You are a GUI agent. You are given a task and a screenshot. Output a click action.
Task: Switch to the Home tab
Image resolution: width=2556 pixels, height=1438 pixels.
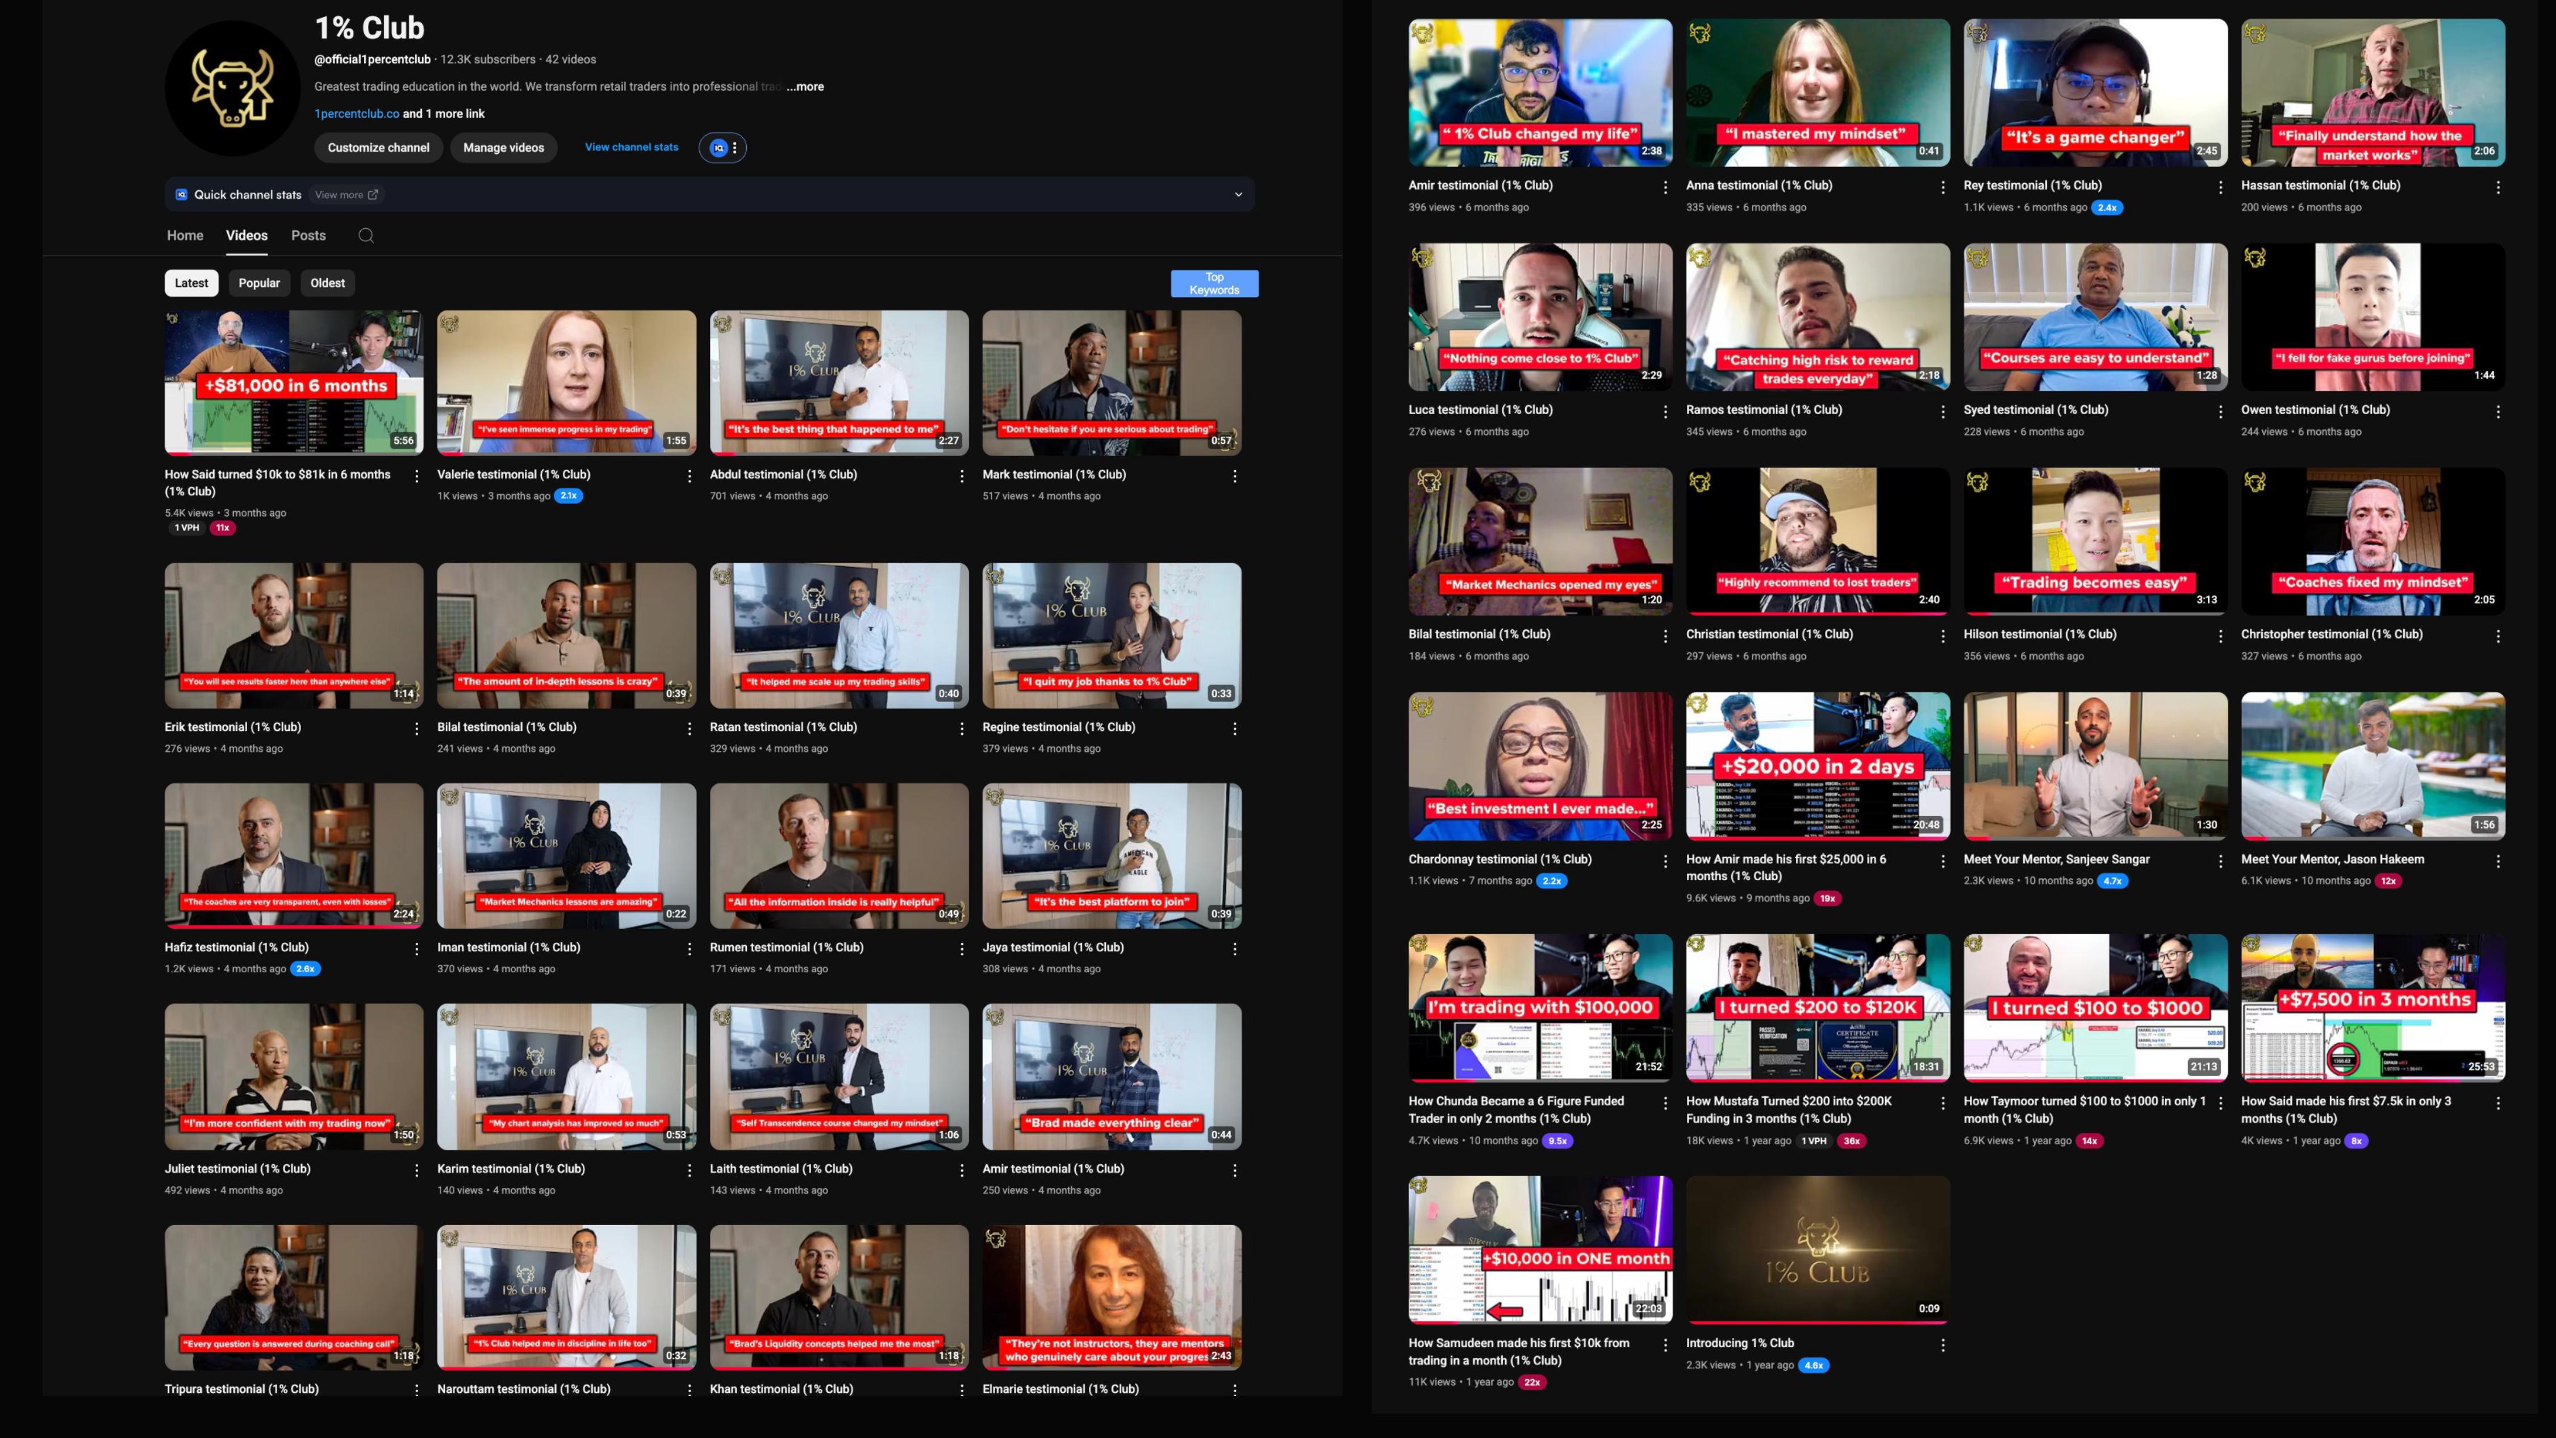click(185, 235)
